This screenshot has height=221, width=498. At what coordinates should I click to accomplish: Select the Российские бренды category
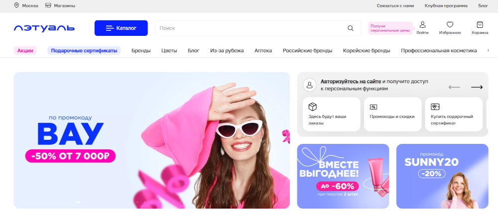[307, 50]
